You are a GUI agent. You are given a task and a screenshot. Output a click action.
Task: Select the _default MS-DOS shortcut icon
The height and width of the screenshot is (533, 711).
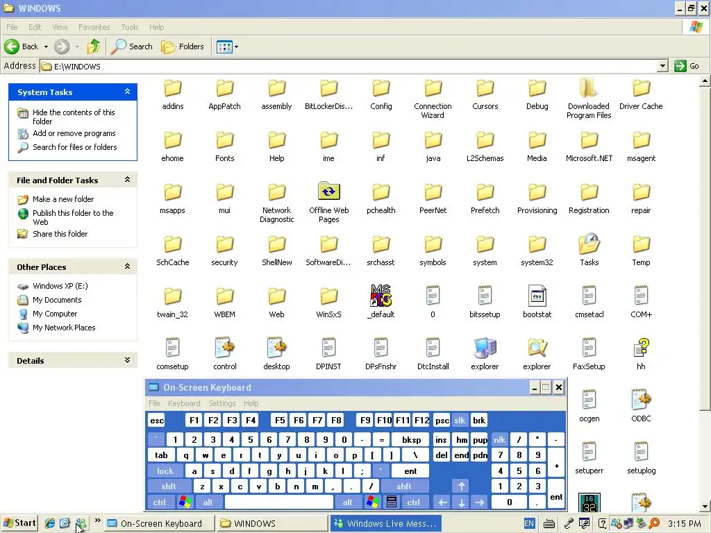tap(381, 296)
